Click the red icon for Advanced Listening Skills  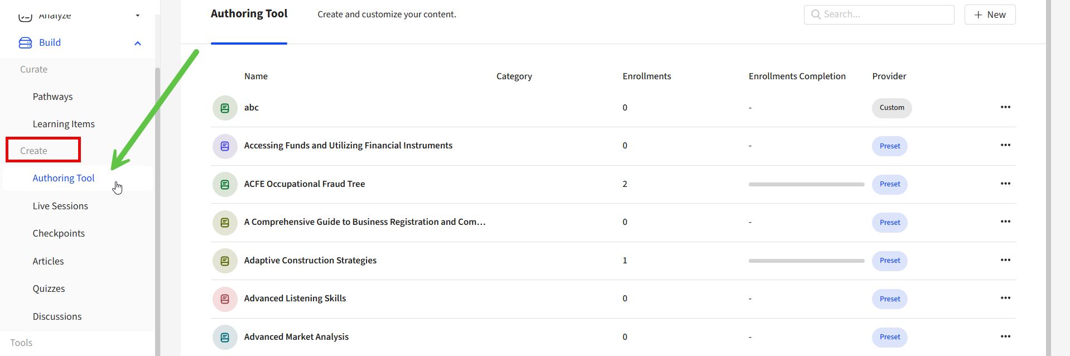[225, 299]
